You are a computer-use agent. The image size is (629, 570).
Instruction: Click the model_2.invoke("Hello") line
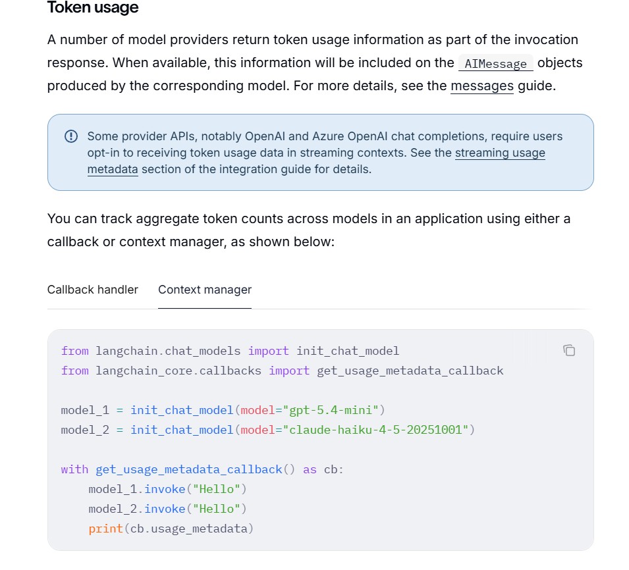coord(167,509)
